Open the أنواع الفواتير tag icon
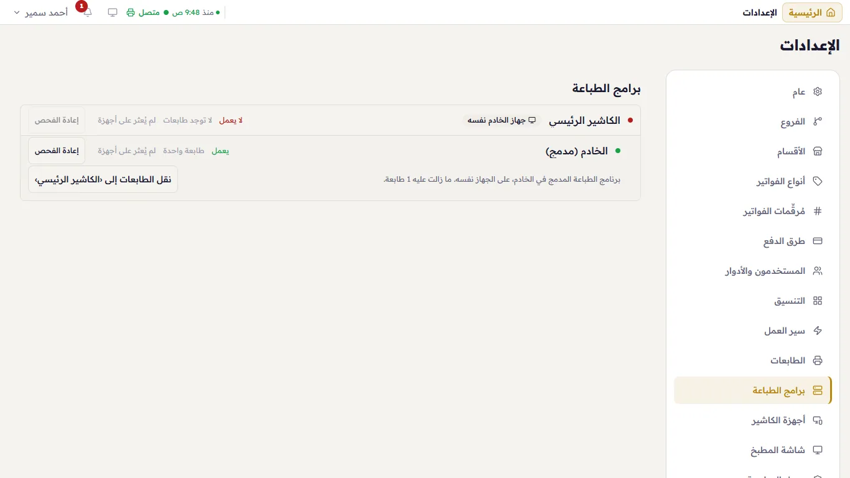The image size is (850, 478). click(818, 182)
